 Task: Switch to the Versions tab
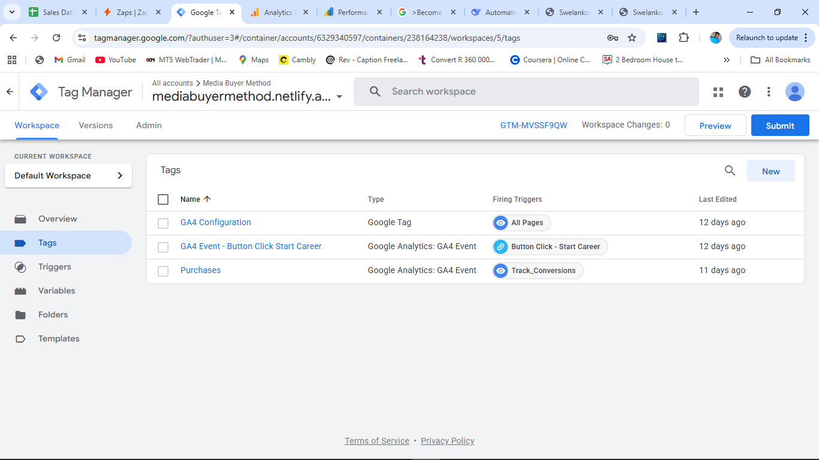click(x=96, y=125)
